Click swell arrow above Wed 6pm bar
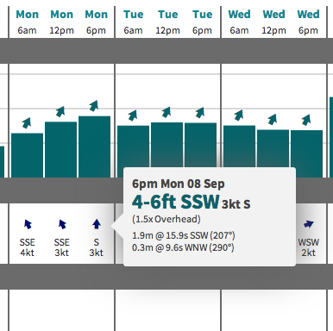Image resolution: width=333 pixels, height=331 pixels. pyautogui.click(x=306, y=120)
